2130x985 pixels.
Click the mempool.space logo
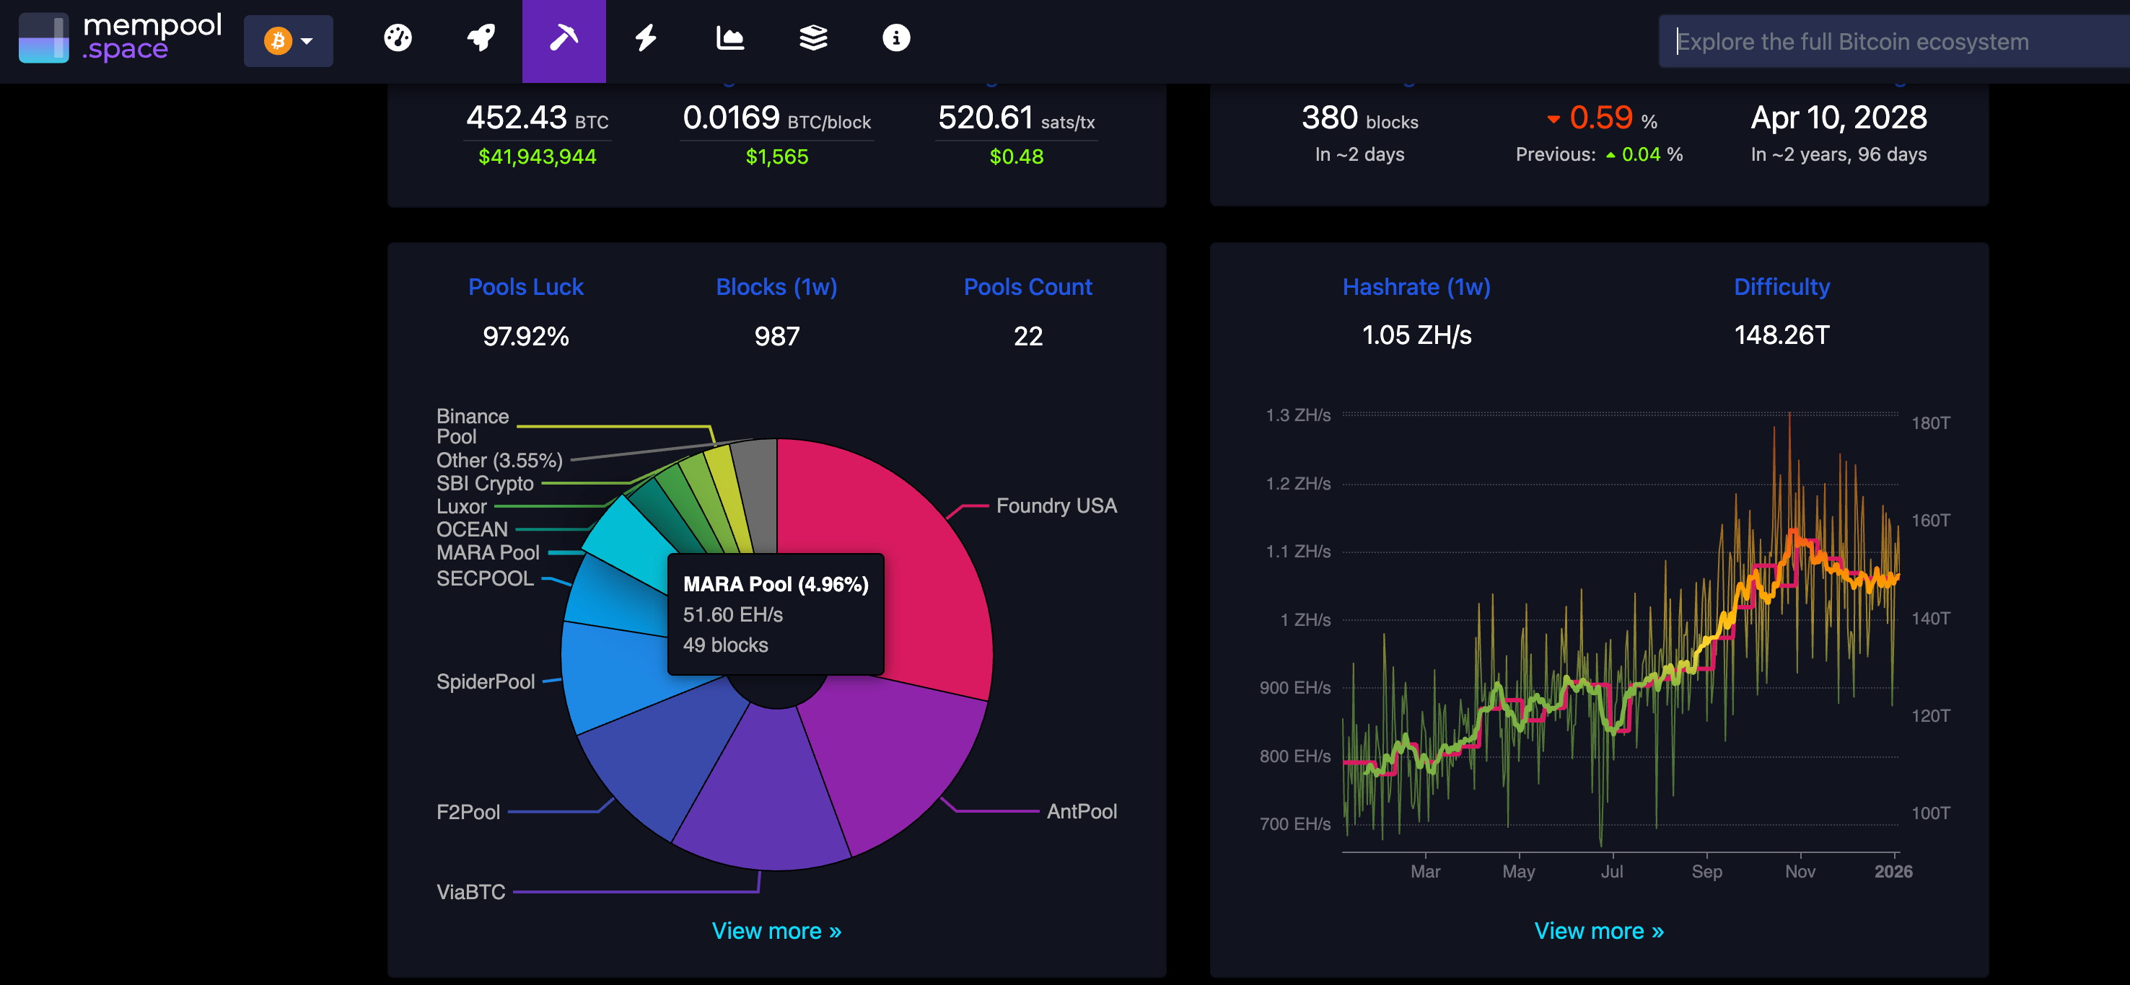(x=120, y=38)
